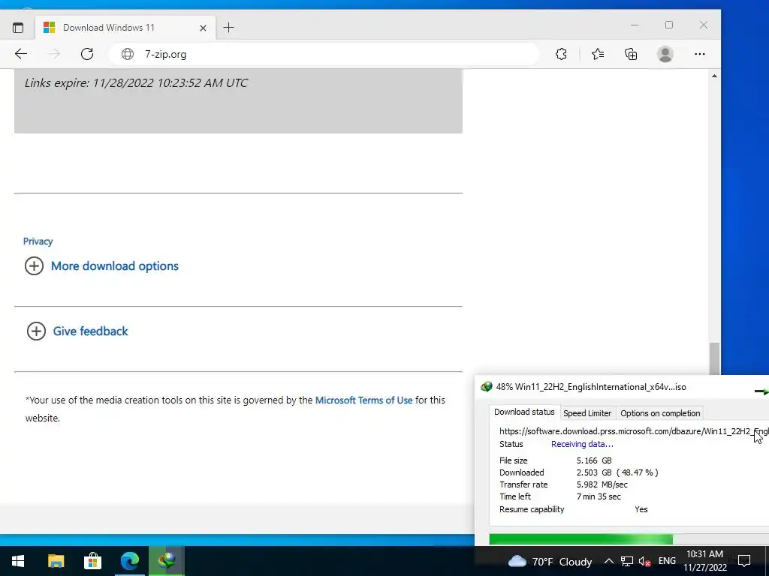Open network status tray icon

click(627, 561)
